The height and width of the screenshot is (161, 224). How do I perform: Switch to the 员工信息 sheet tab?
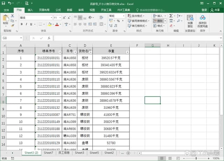[64, 153]
